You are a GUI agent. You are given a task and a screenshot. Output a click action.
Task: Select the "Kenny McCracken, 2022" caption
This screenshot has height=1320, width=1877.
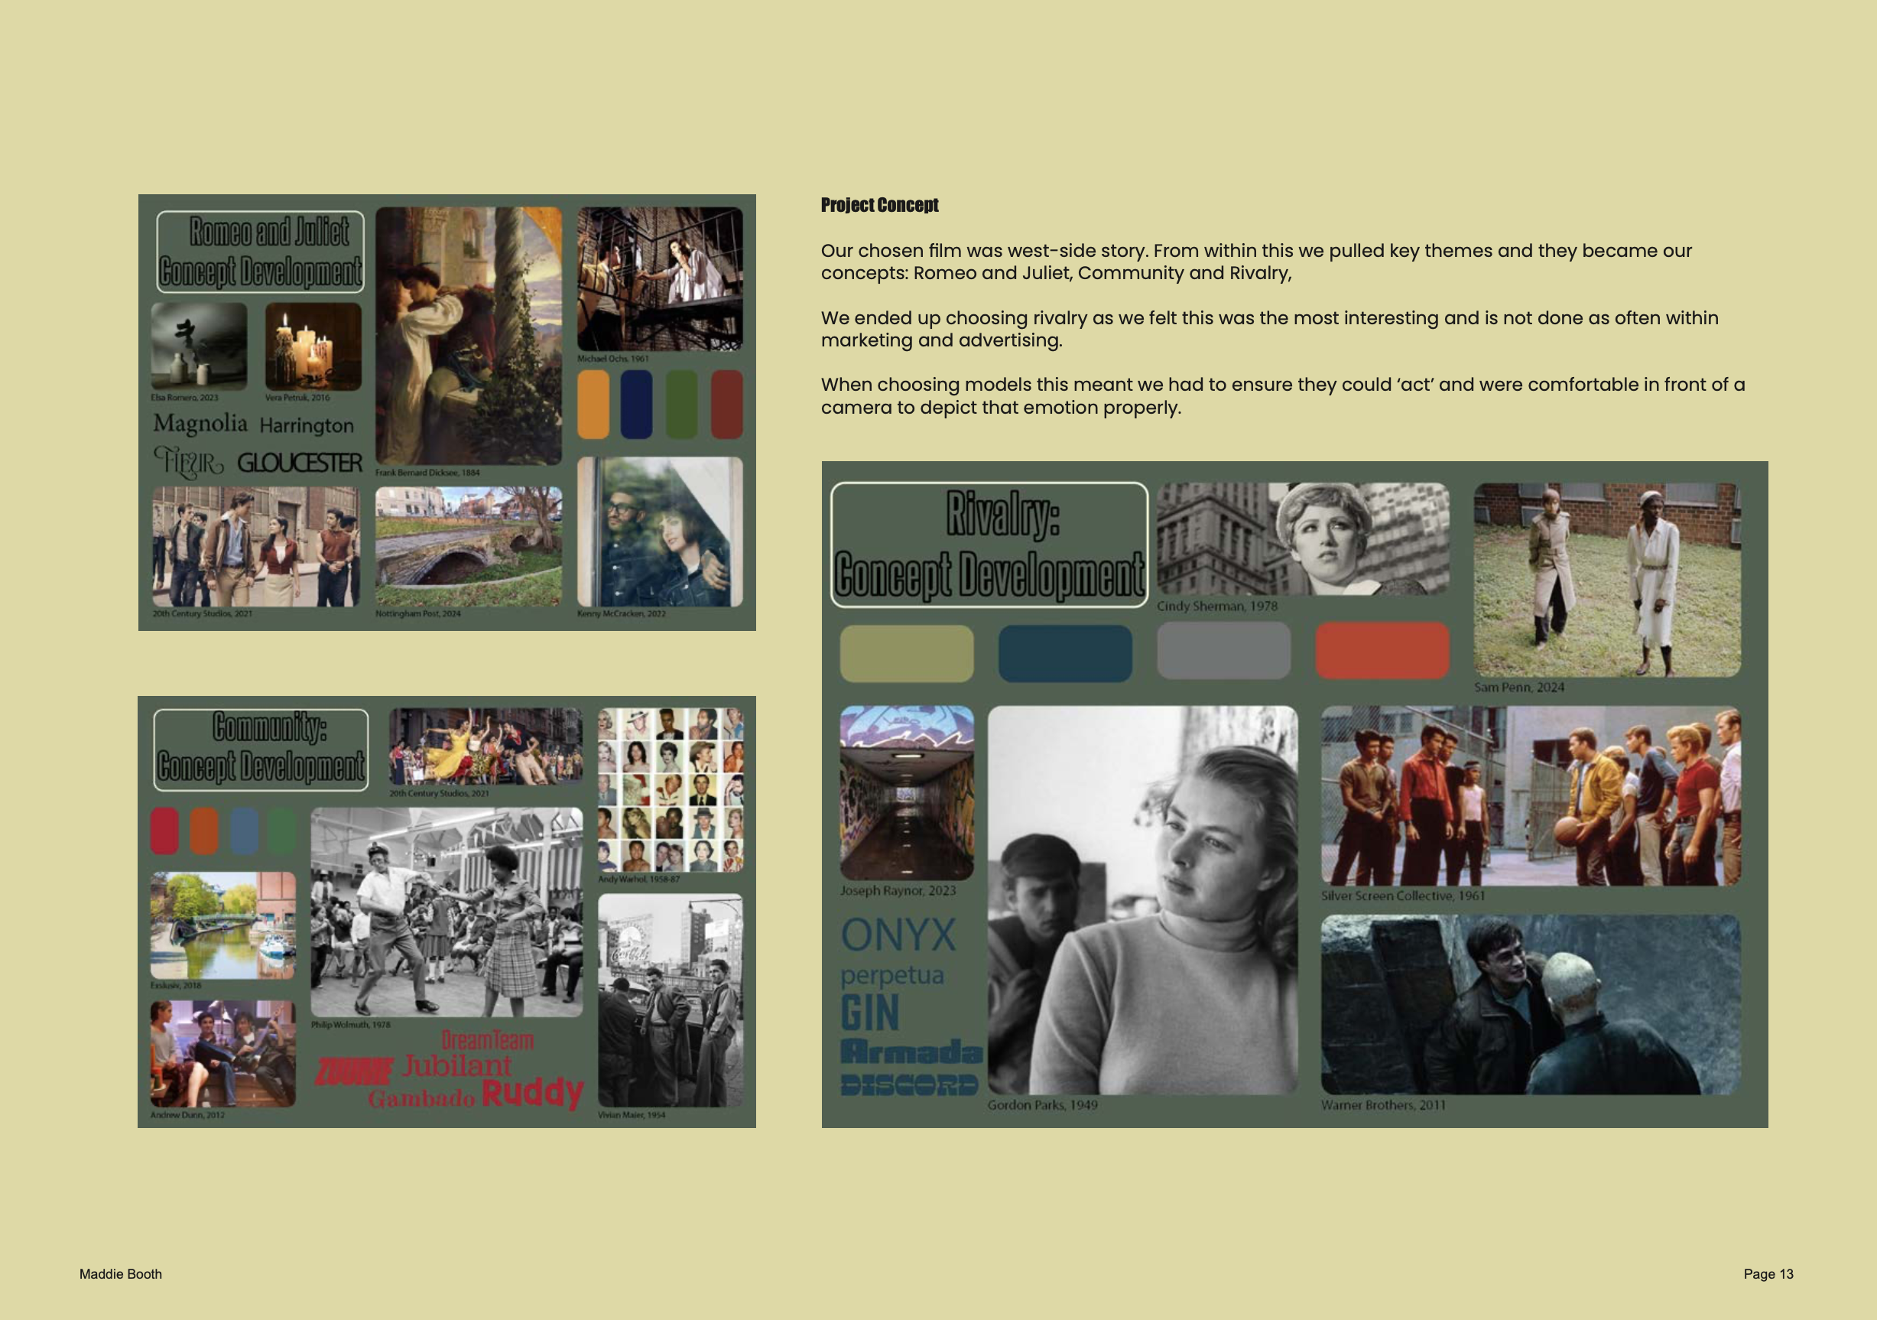pyautogui.click(x=622, y=613)
